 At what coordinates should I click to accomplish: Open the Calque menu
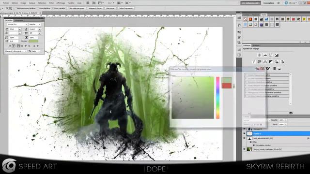click(32, 3)
